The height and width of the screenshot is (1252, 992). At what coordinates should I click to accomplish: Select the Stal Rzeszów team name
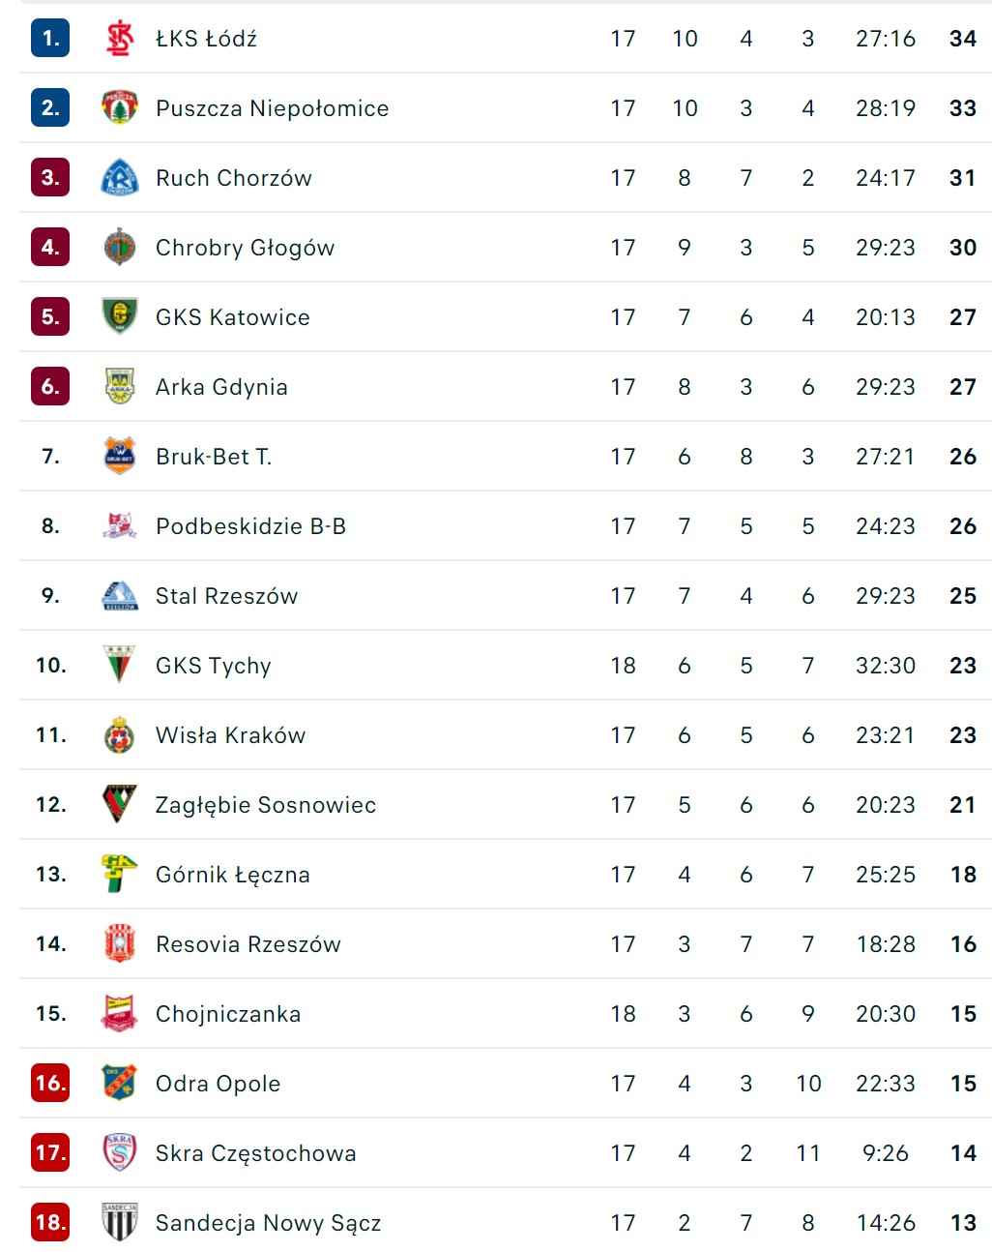(x=226, y=596)
